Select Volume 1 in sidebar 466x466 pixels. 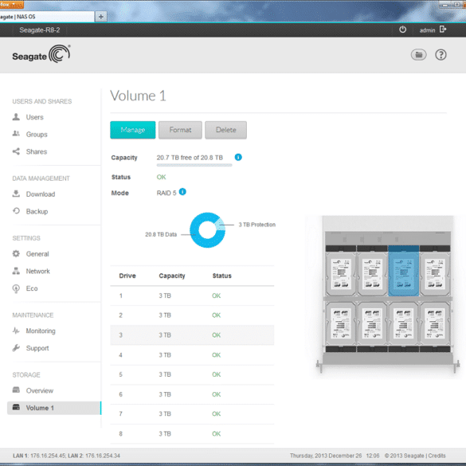tap(54, 408)
